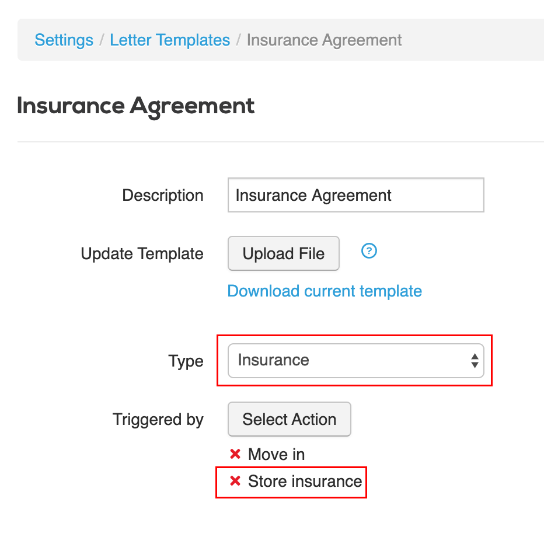Screen dimensions: 544x544
Task: Click the Select Action button
Action: pos(290,419)
